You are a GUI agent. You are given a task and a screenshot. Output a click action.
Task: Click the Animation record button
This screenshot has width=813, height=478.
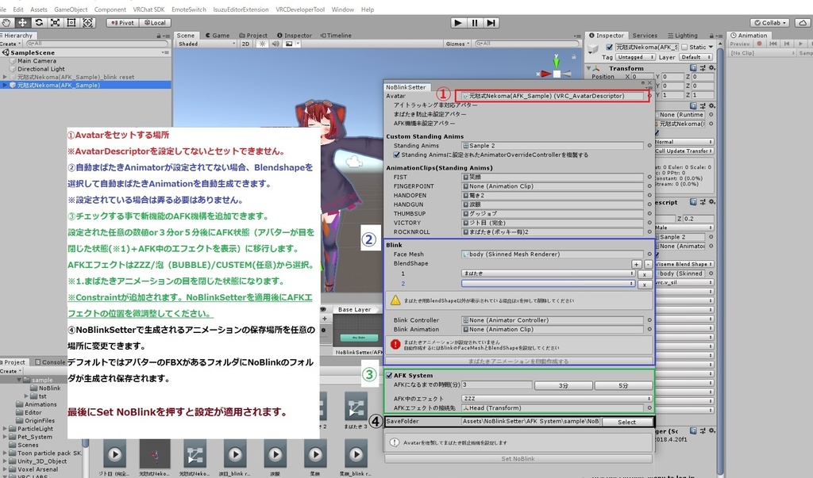tap(760, 44)
